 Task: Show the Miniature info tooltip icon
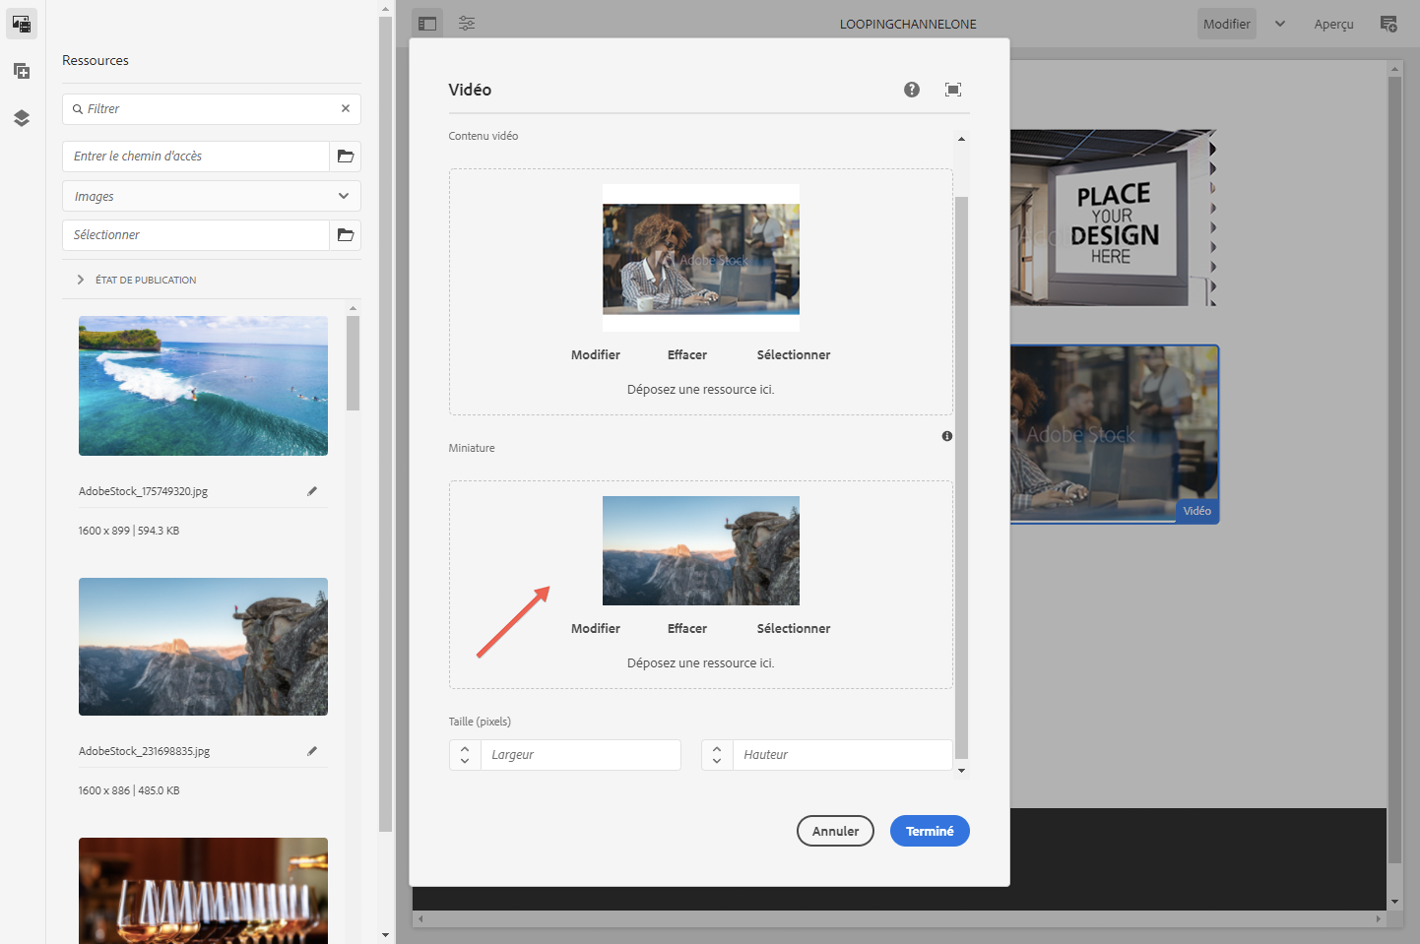(x=947, y=436)
